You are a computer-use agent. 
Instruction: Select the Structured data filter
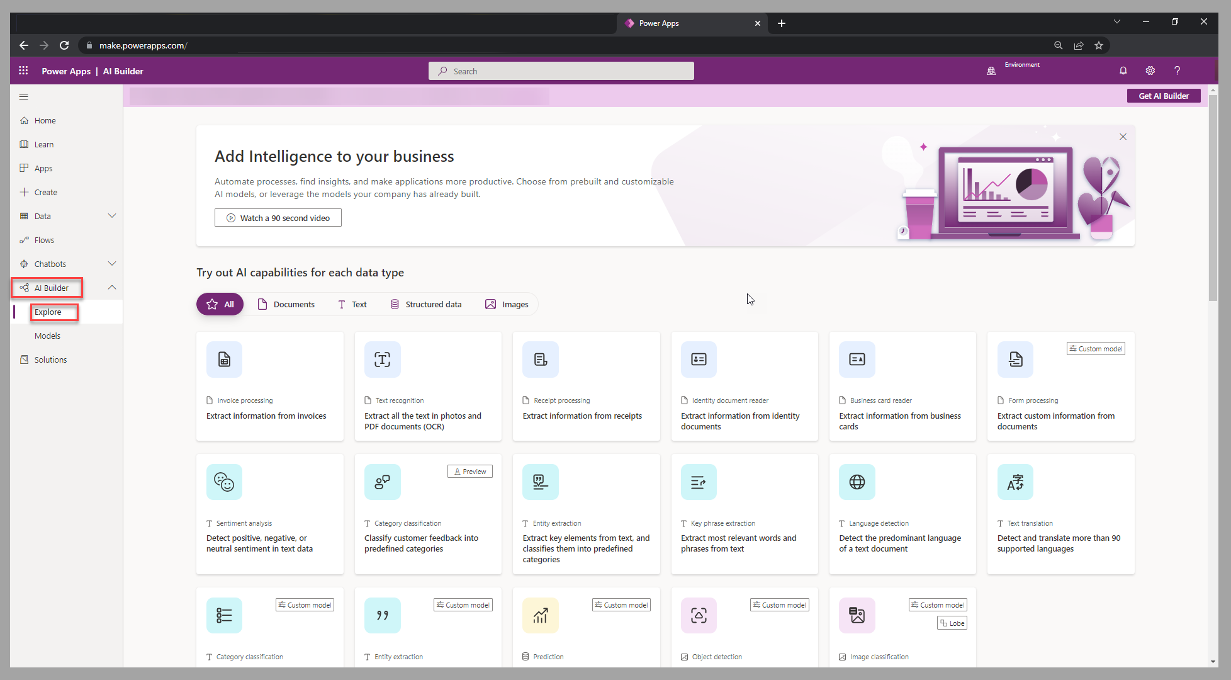point(426,304)
